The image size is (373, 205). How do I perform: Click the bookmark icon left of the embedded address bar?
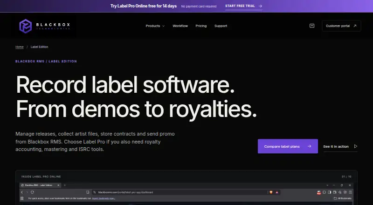coord(88,192)
